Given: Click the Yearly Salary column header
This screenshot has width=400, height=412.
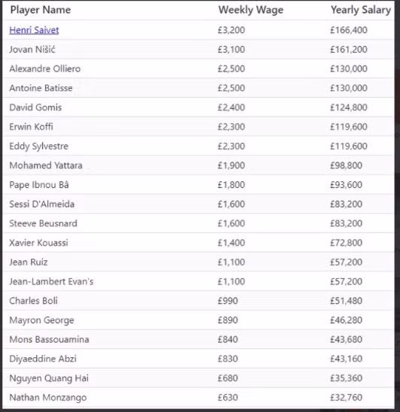Looking at the screenshot, I should 361,10.
